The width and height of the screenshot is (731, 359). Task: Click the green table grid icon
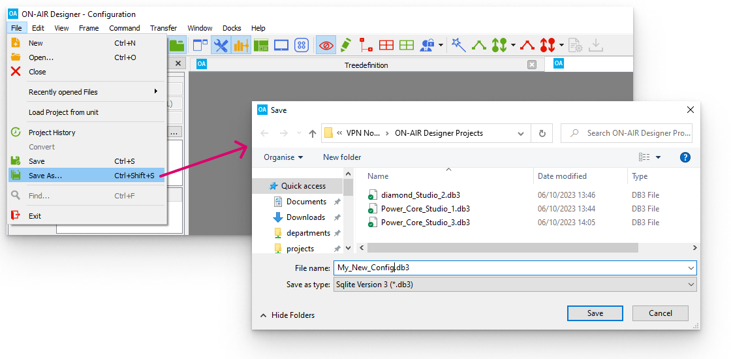(407, 45)
